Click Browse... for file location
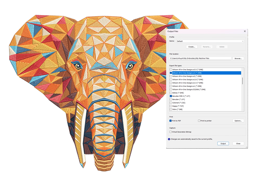 point(238,58)
